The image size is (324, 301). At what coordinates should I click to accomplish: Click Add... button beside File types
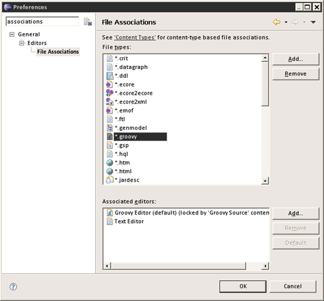click(296, 59)
